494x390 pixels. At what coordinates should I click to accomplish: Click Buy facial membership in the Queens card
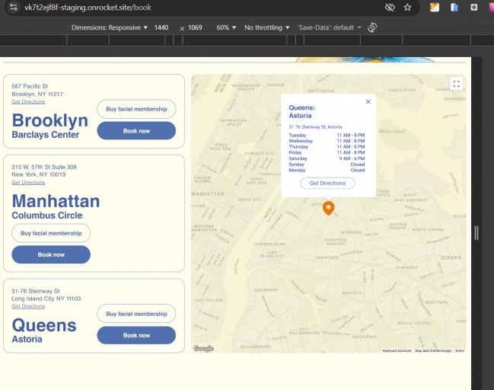[x=136, y=314]
